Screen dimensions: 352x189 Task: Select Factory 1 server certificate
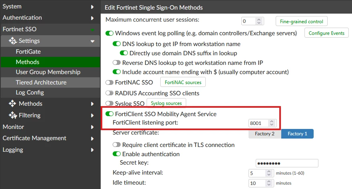(x=297, y=134)
